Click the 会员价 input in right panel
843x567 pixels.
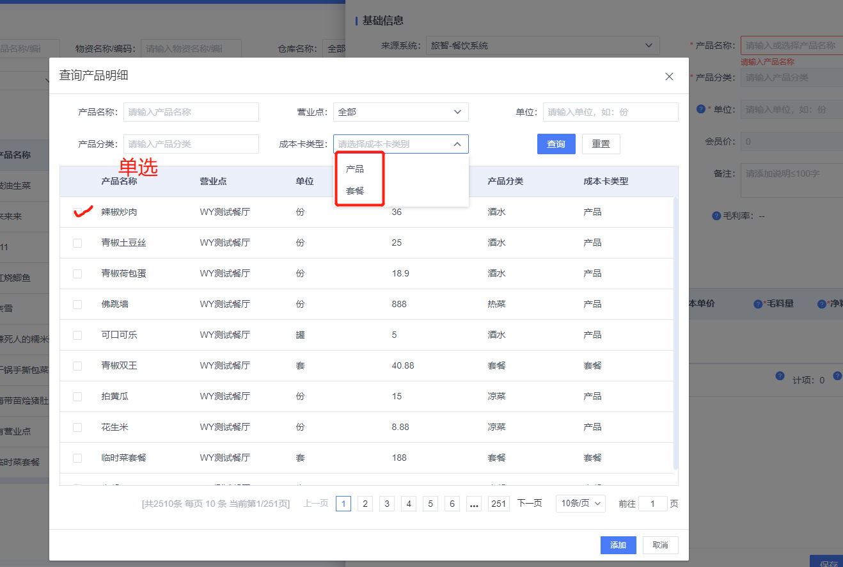click(792, 141)
